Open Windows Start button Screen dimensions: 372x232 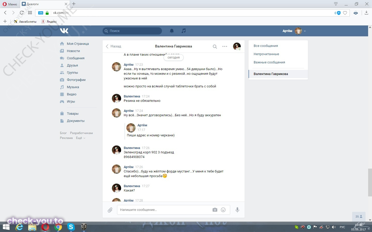pyautogui.click(x=6, y=227)
